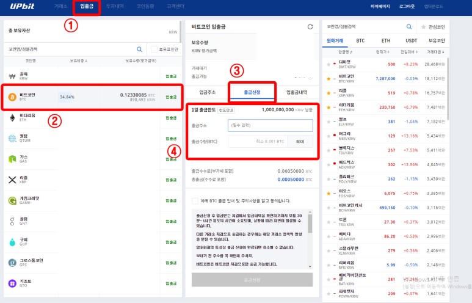Click 입출금 button in 퀀텀 QTUM row
This screenshot has width=472, height=303.
pyautogui.click(x=171, y=139)
